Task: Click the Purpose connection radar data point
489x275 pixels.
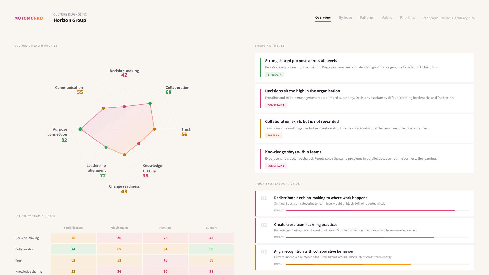Action: 80,129
